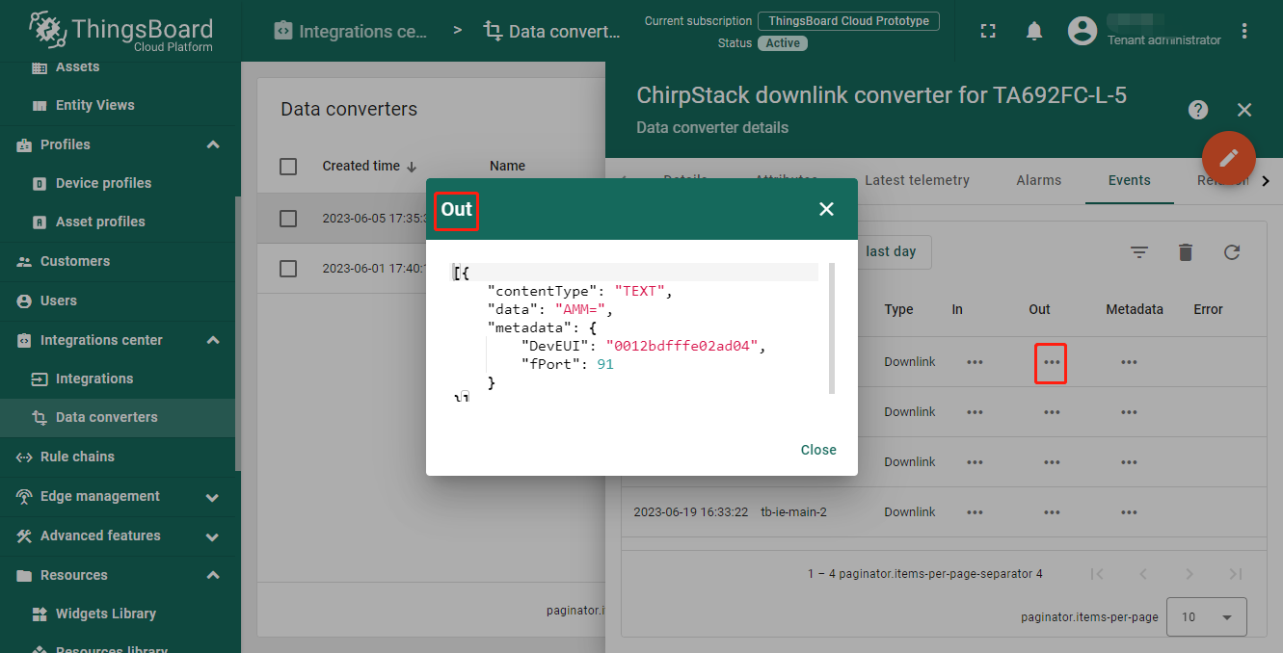Screen dimensions: 1283x653
Task: Open fullscreen mode icon
Action: 988,31
